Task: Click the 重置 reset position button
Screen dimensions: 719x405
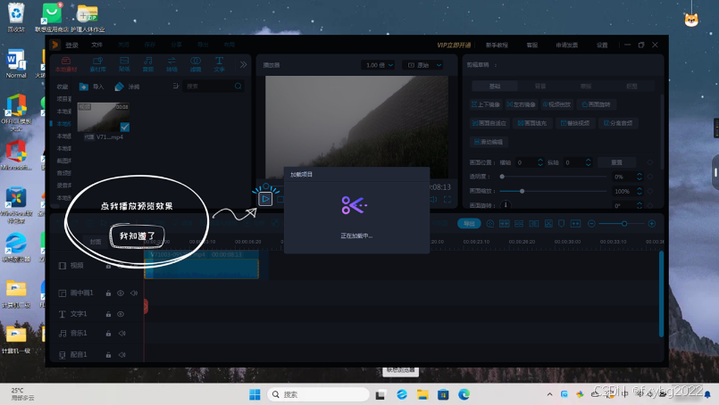Action: point(616,162)
